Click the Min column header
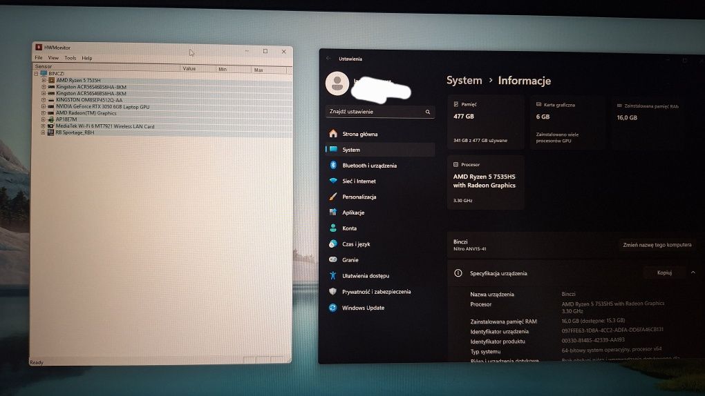 [x=234, y=69]
